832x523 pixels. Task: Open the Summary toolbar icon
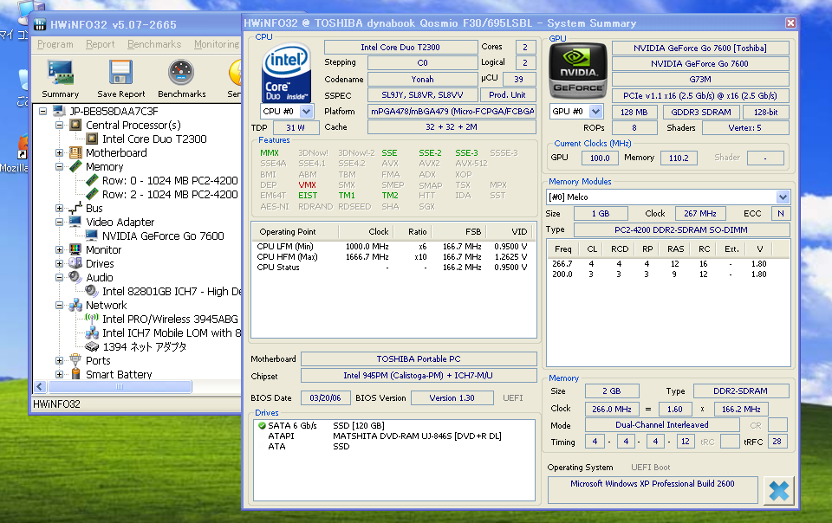(61, 73)
